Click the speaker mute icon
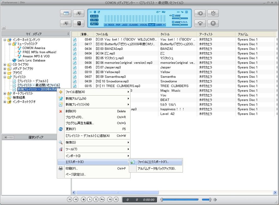Screen dimensions: 279x205 215,200
